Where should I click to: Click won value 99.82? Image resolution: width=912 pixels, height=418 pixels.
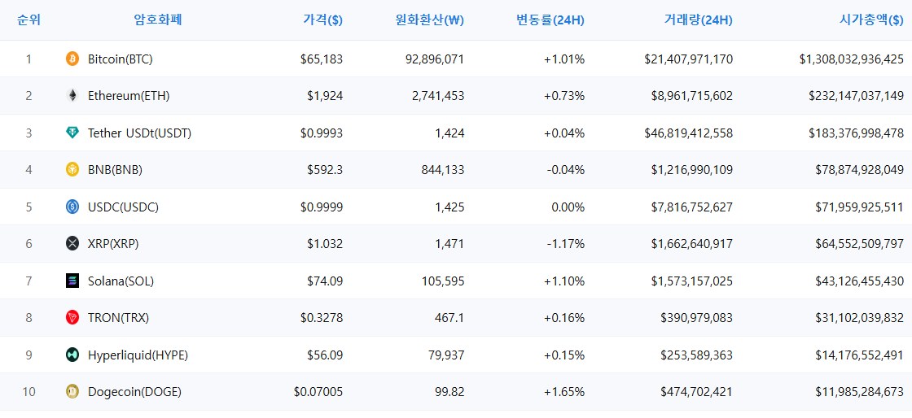(449, 392)
